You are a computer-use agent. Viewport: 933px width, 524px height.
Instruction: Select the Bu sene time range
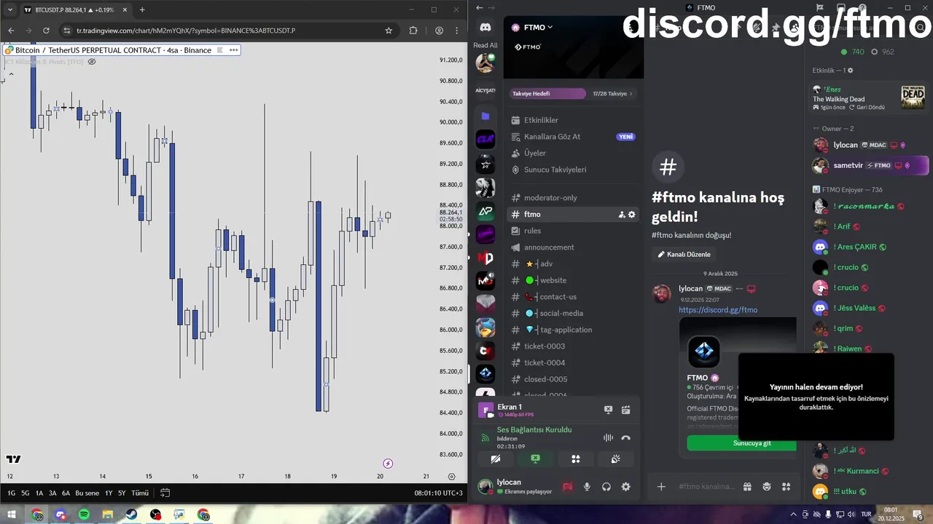pyautogui.click(x=87, y=493)
